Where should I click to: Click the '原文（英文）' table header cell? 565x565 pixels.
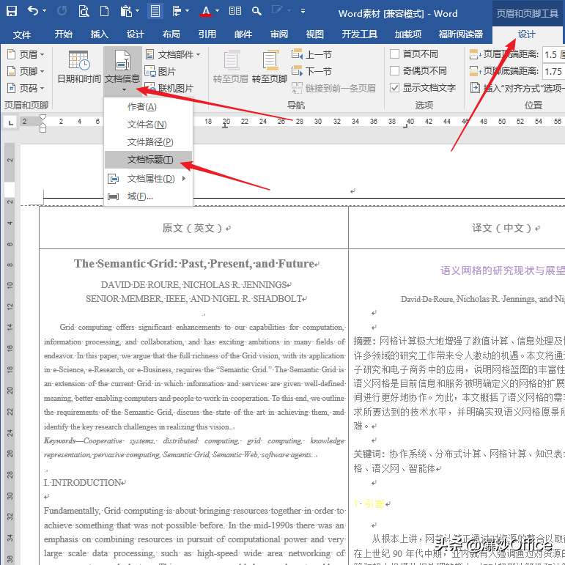pyautogui.click(x=193, y=228)
